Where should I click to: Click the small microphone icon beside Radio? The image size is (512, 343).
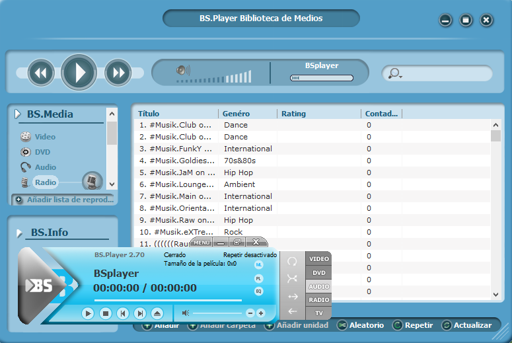click(25, 182)
